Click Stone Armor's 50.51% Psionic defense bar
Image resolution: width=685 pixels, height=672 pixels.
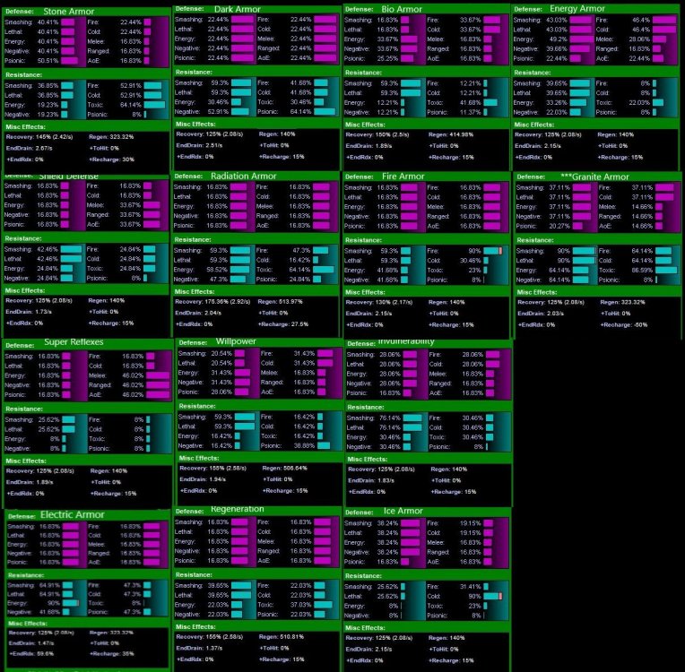[x=72, y=61]
